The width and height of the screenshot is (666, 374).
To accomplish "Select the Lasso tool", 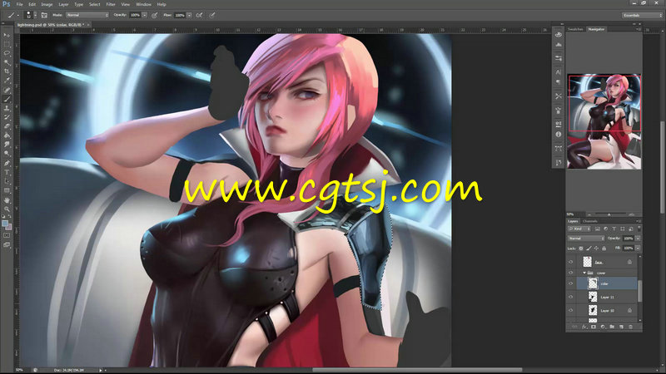I will (x=7, y=52).
